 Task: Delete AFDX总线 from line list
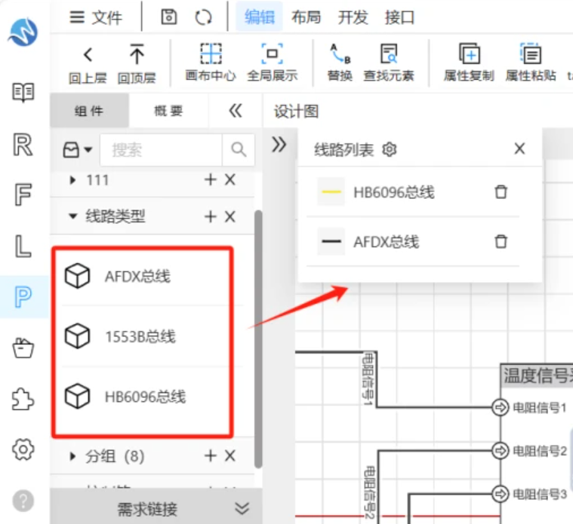501,241
